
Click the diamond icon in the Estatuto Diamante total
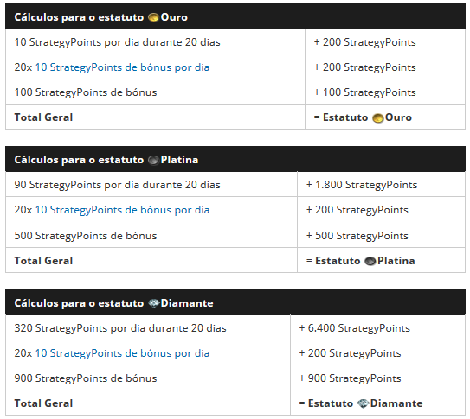click(x=363, y=403)
